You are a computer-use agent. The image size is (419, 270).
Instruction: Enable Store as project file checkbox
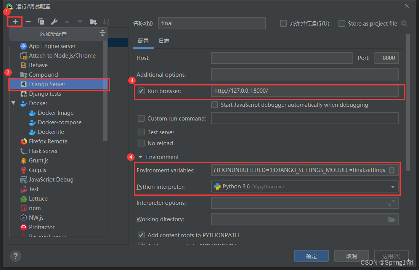(x=342, y=24)
